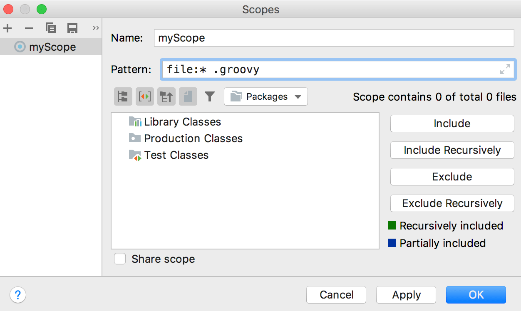The image size is (521, 311).
Task: Click the Include button
Action: click(452, 123)
